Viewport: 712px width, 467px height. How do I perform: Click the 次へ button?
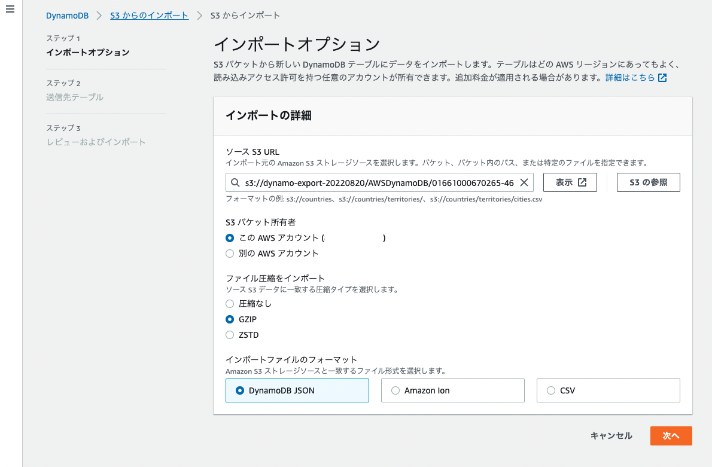tap(671, 436)
